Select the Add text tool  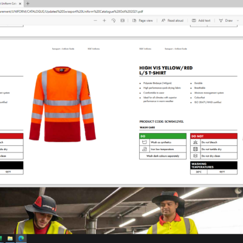(201, 21)
